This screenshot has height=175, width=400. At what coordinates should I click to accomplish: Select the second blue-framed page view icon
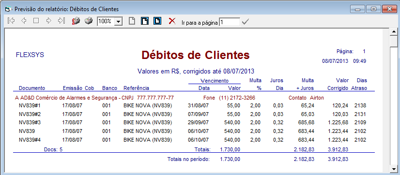157,21
